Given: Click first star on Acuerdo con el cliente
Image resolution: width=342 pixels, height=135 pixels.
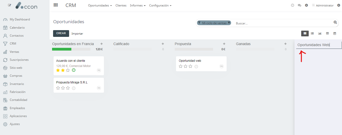Looking at the screenshot, I should pos(58,70).
